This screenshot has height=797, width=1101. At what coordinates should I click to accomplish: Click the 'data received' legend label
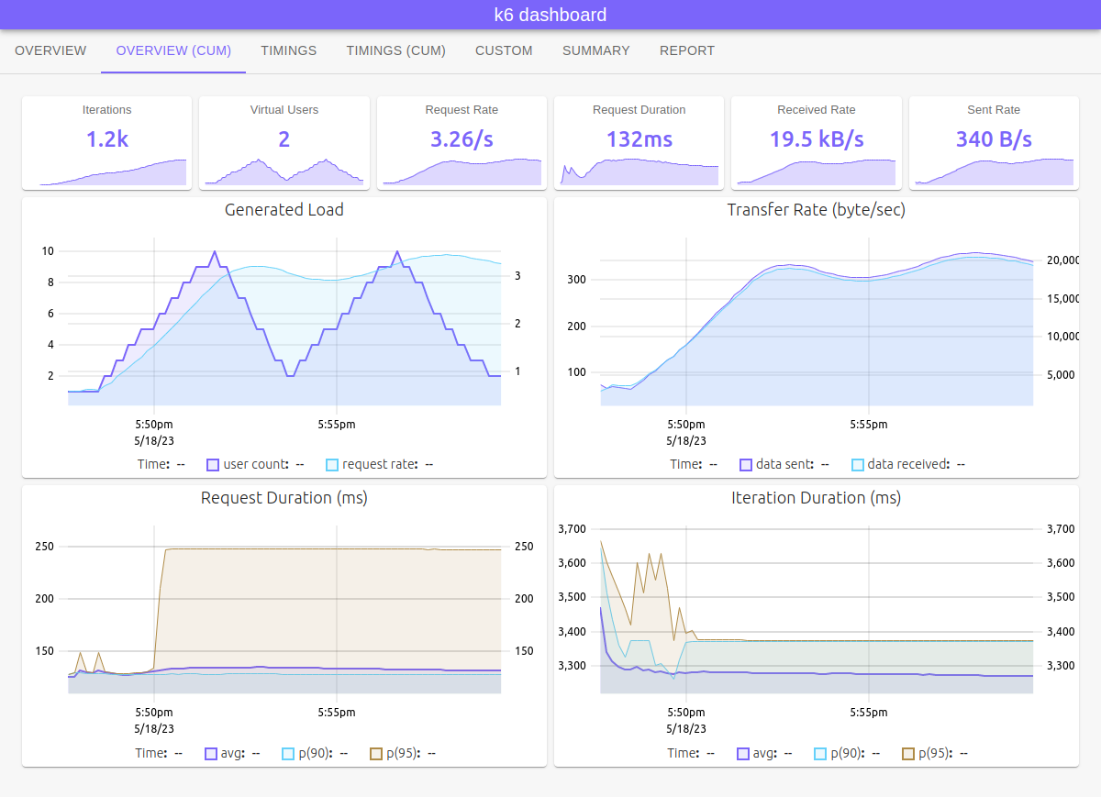909,465
